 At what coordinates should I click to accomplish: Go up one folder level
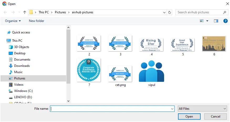click(x=25, y=12)
